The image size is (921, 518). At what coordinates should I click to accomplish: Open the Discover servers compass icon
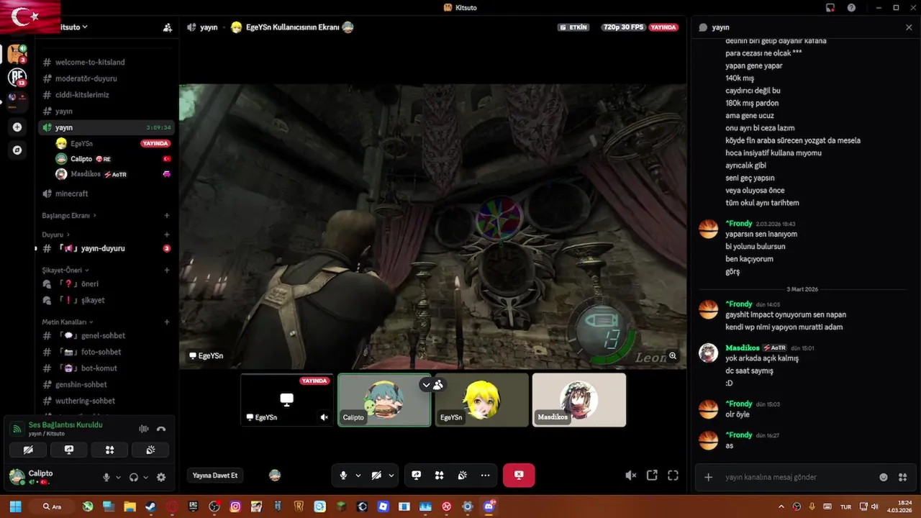17,150
